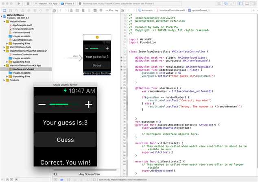Image resolution: width=258 pixels, height=182 pixels.
Task: Collapse the WatchKitDemo project root
Action: pos(2,16)
